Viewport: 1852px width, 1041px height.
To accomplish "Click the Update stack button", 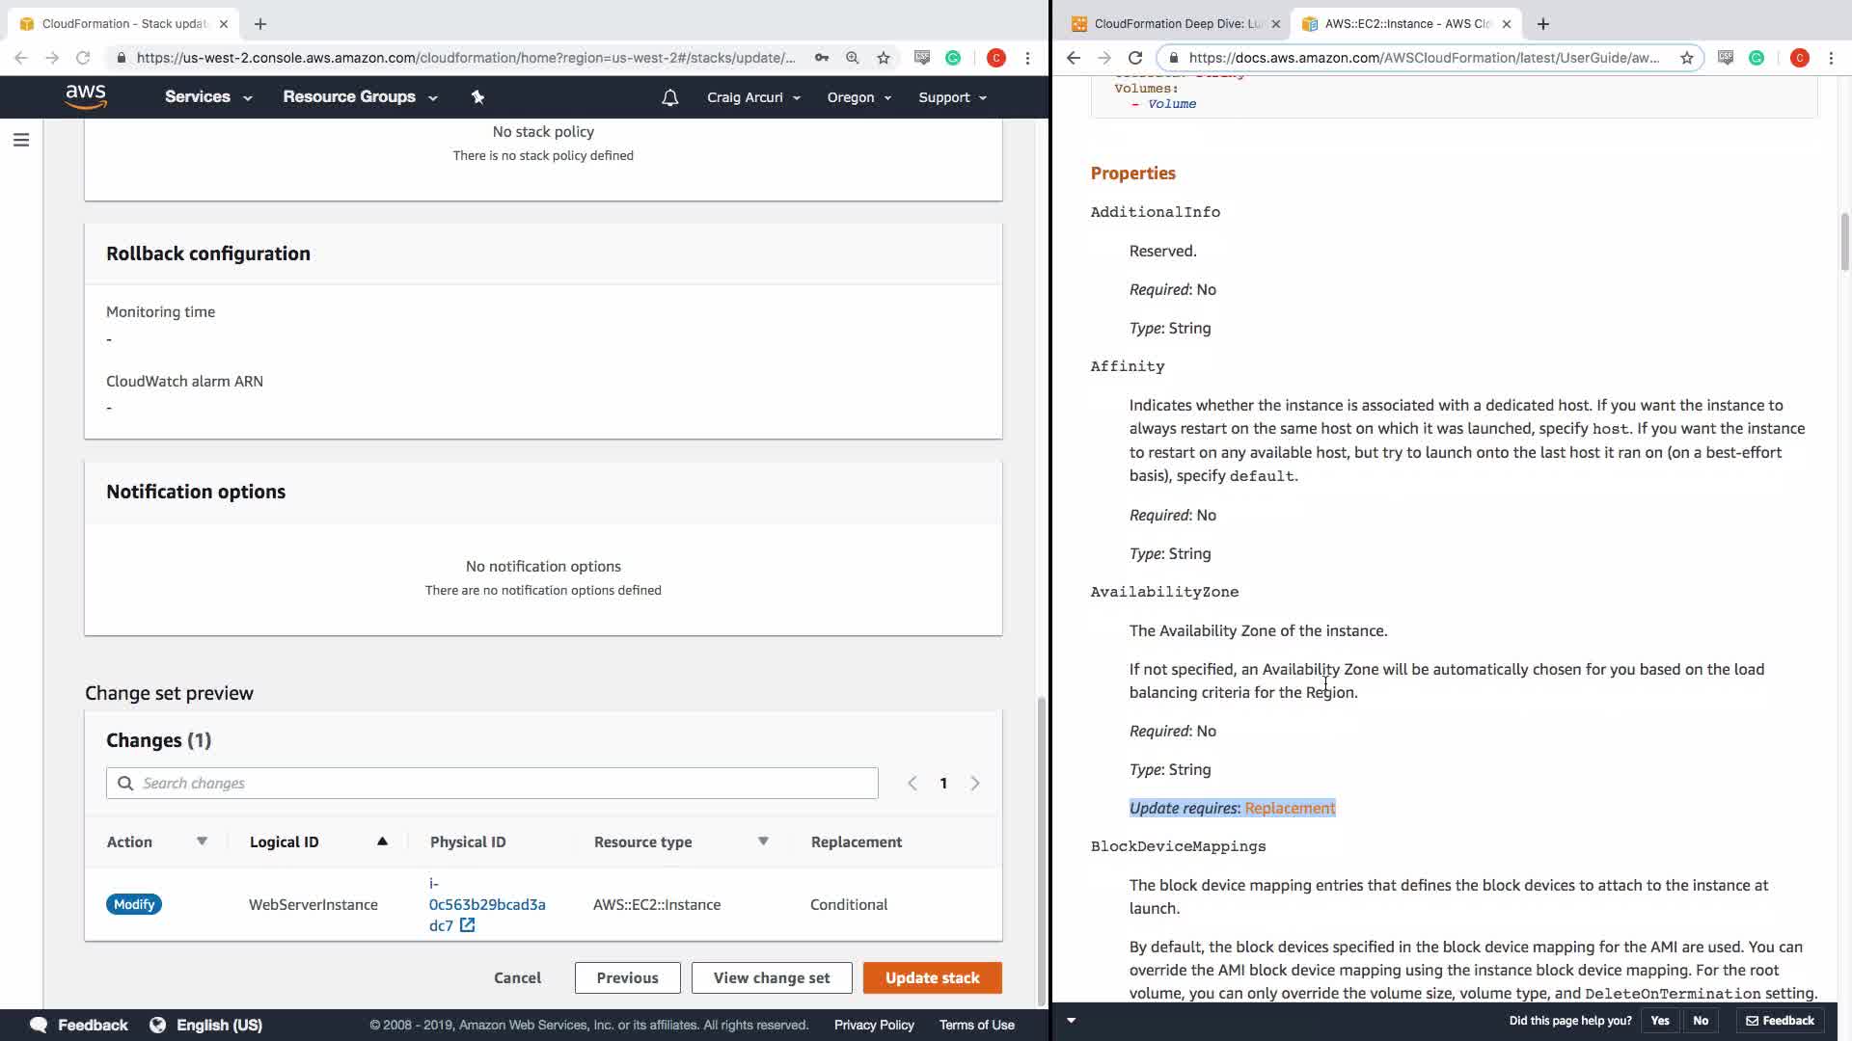I will click(932, 977).
